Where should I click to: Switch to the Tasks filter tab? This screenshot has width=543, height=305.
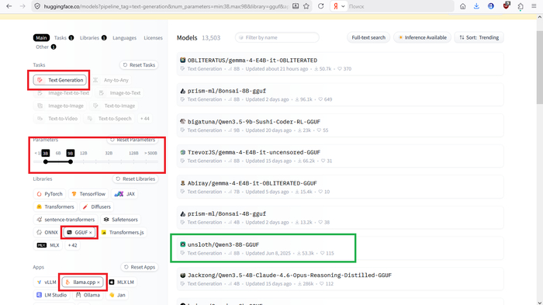(x=64, y=38)
